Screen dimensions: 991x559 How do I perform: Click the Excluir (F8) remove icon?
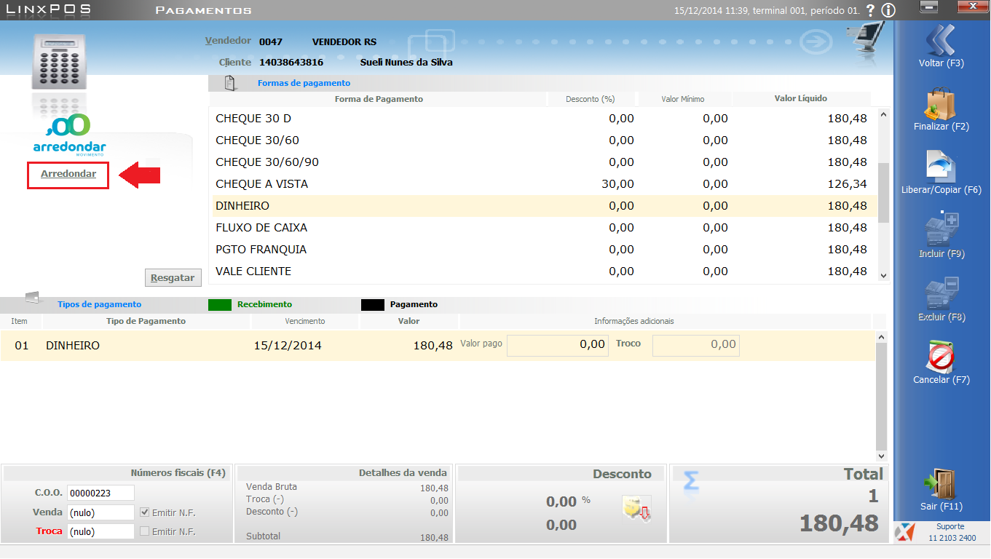941,293
